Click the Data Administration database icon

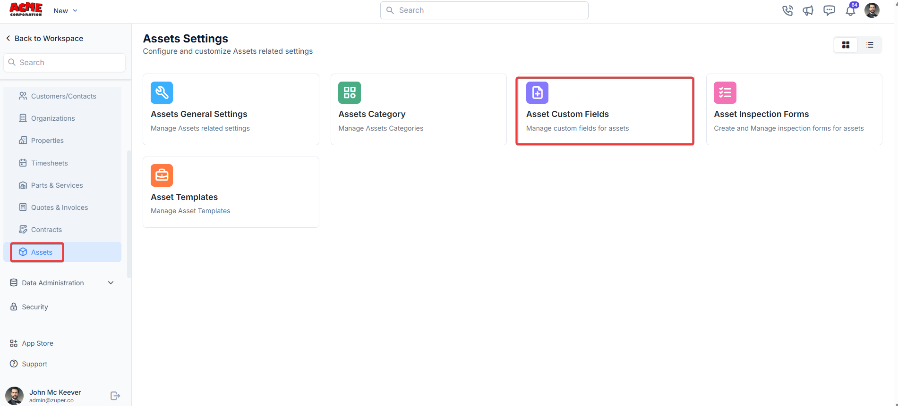point(14,283)
